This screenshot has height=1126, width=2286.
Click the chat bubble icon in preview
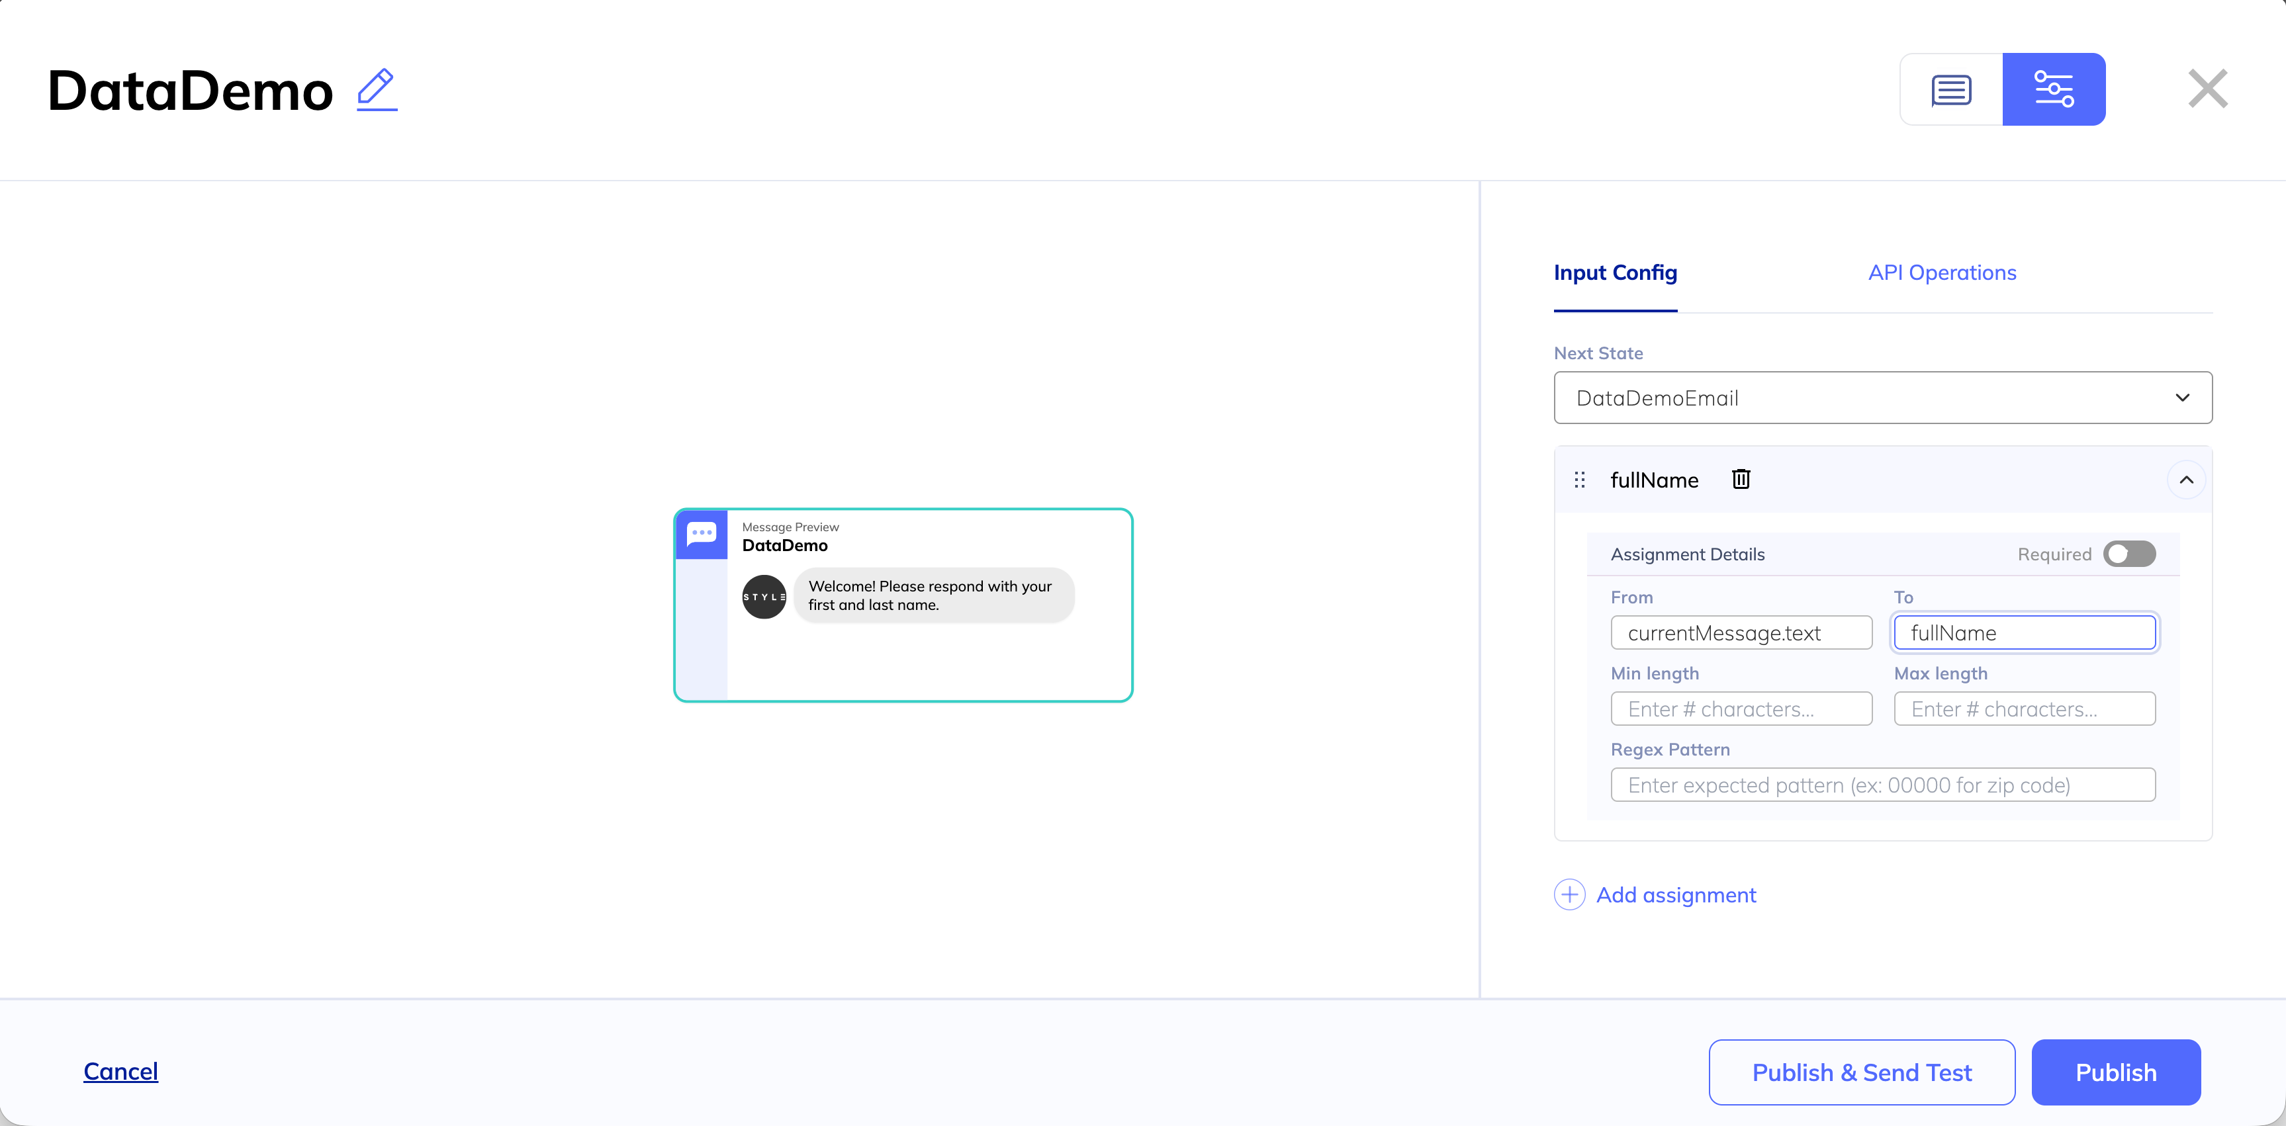point(701,533)
